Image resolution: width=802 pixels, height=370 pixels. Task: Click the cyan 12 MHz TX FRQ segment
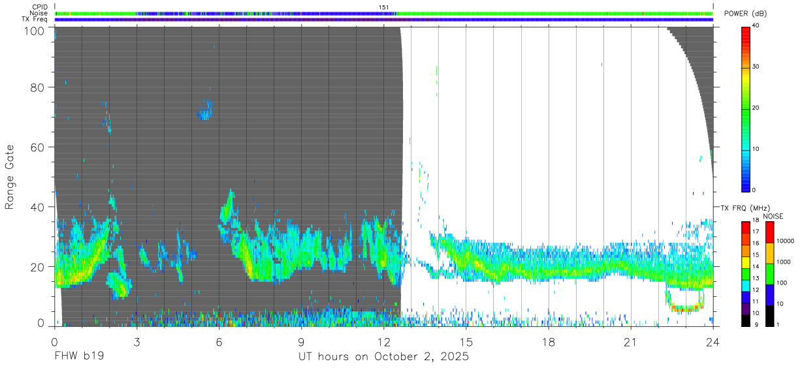(745, 285)
